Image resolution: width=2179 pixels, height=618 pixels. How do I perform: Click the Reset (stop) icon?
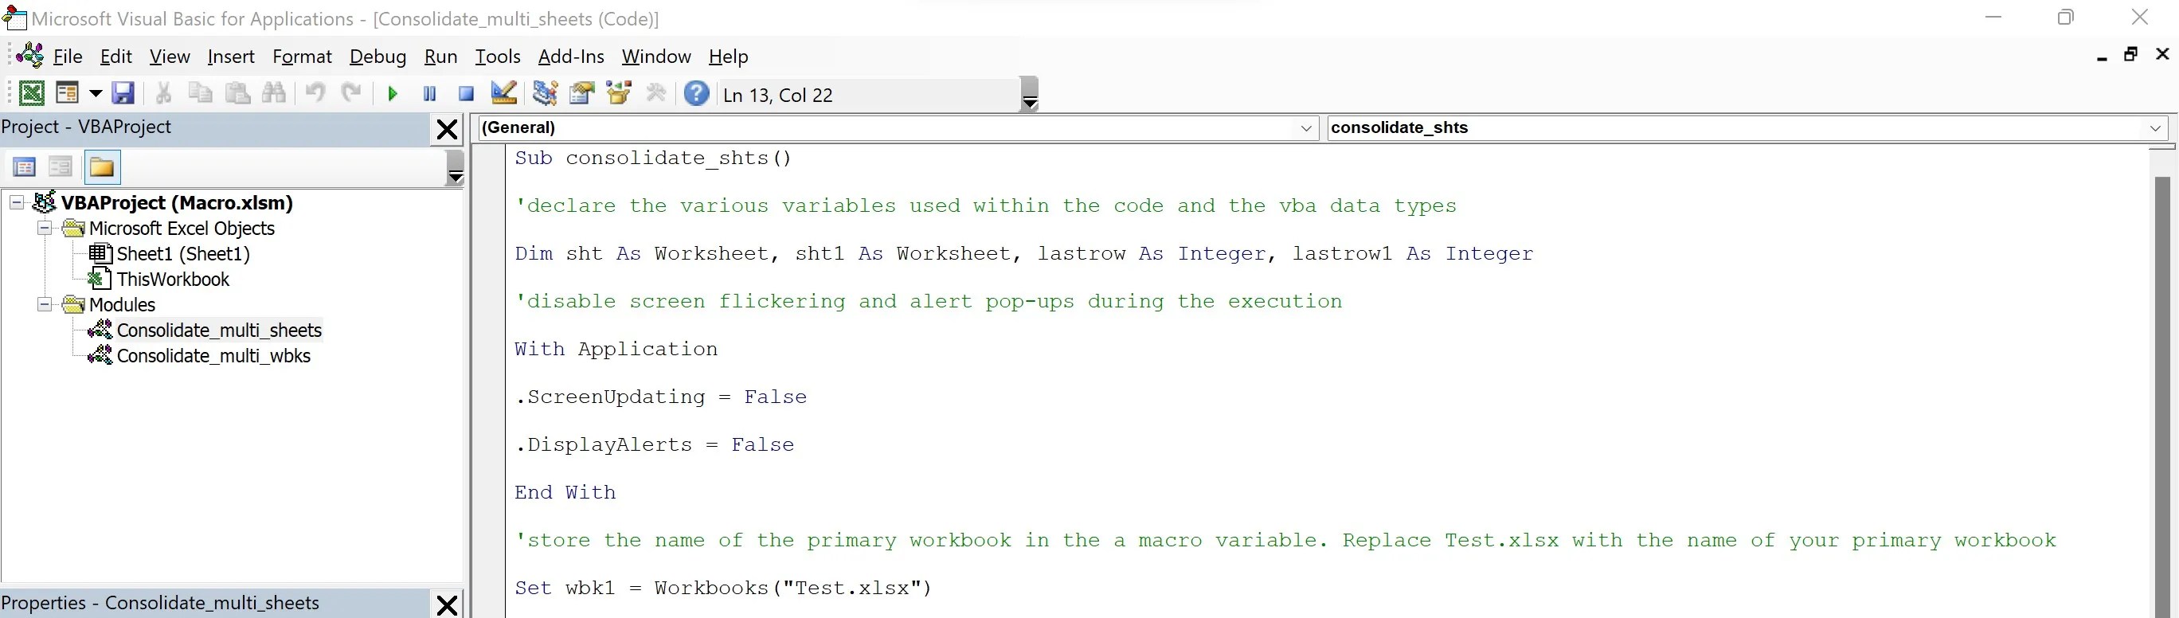[x=465, y=93]
